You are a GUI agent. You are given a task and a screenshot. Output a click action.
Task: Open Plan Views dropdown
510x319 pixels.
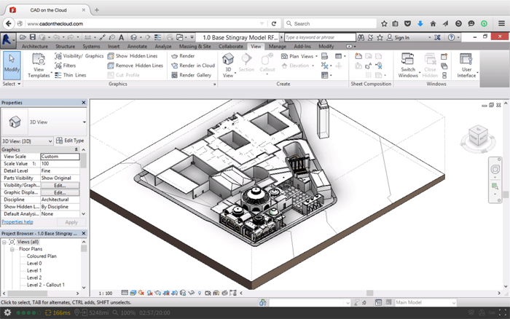click(299, 56)
